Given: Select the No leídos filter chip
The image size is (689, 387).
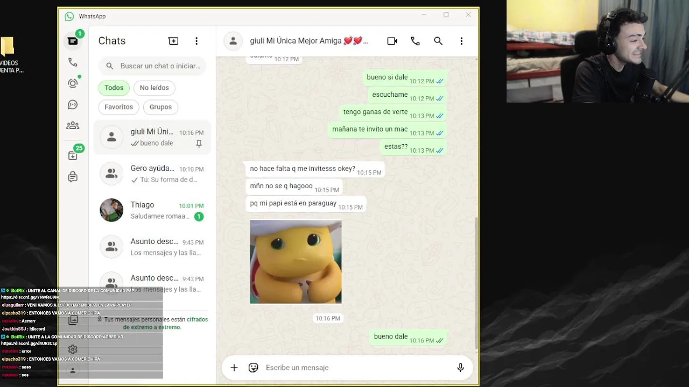Looking at the screenshot, I should pos(154,88).
